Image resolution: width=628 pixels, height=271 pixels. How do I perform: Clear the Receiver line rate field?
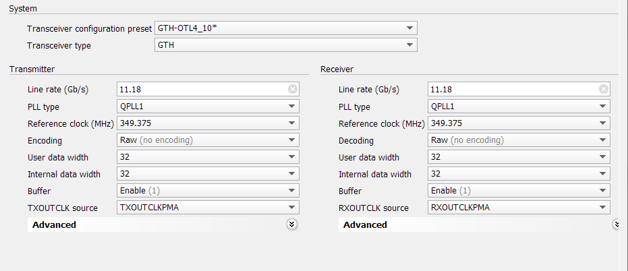[604, 89]
